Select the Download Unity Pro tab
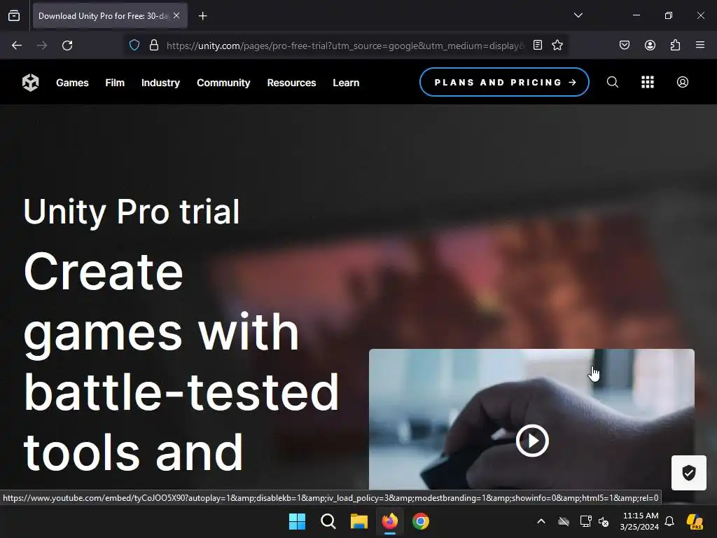Screen dimensions: 717x538 [x=110, y=15]
